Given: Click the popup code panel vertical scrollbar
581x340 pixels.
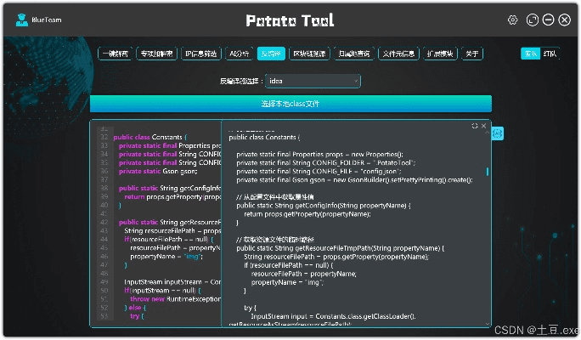Looking at the screenshot, I should [488, 170].
